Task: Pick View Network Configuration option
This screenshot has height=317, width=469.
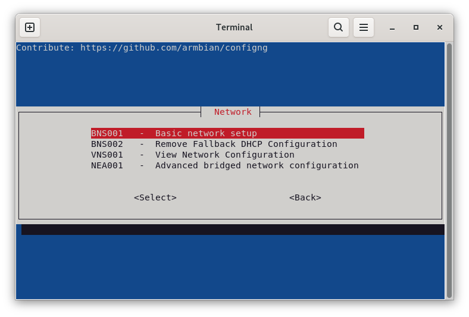Action: [x=224, y=155]
